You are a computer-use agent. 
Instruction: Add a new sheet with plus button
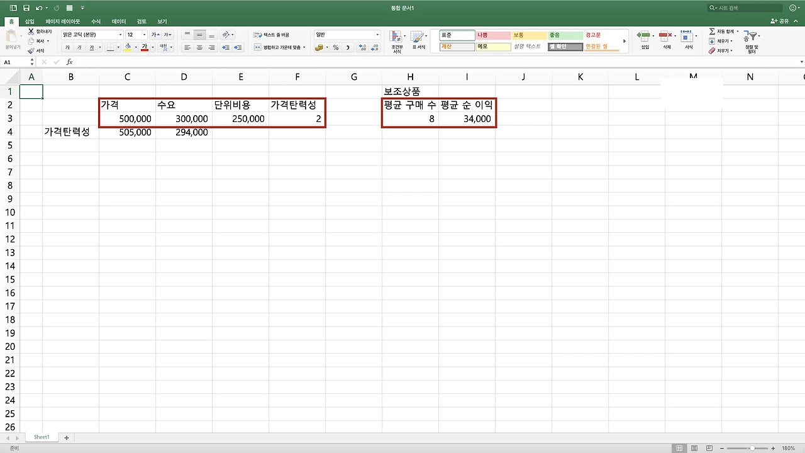pos(66,437)
